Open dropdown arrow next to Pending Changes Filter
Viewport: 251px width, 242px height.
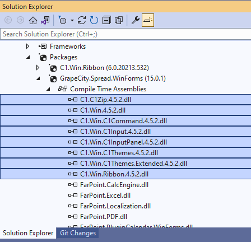(72, 20)
